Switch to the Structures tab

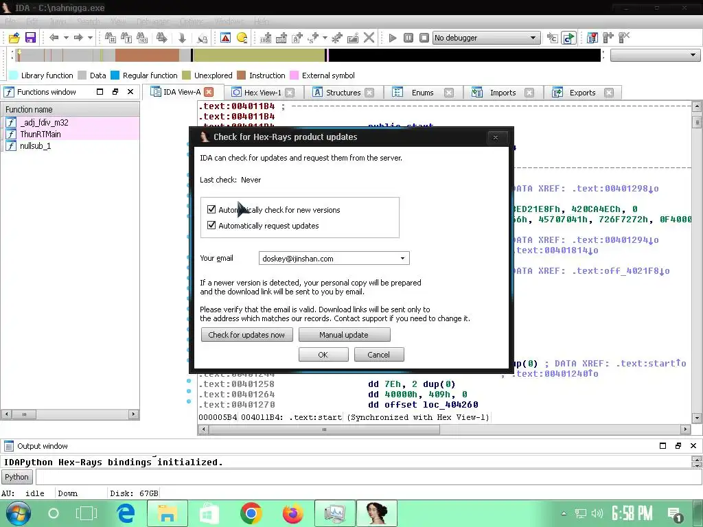[x=343, y=93]
